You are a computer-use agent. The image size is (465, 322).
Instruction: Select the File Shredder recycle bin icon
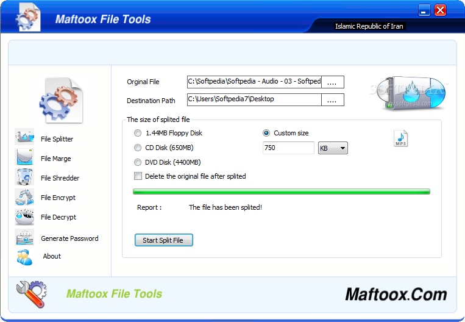24,177
